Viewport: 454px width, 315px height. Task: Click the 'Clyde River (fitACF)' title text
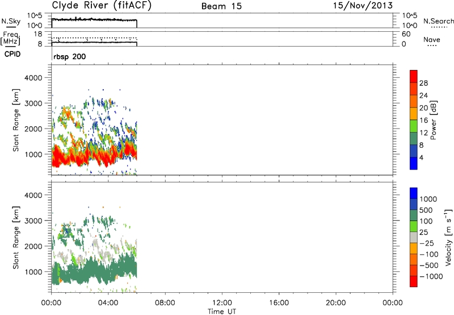tap(102, 6)
